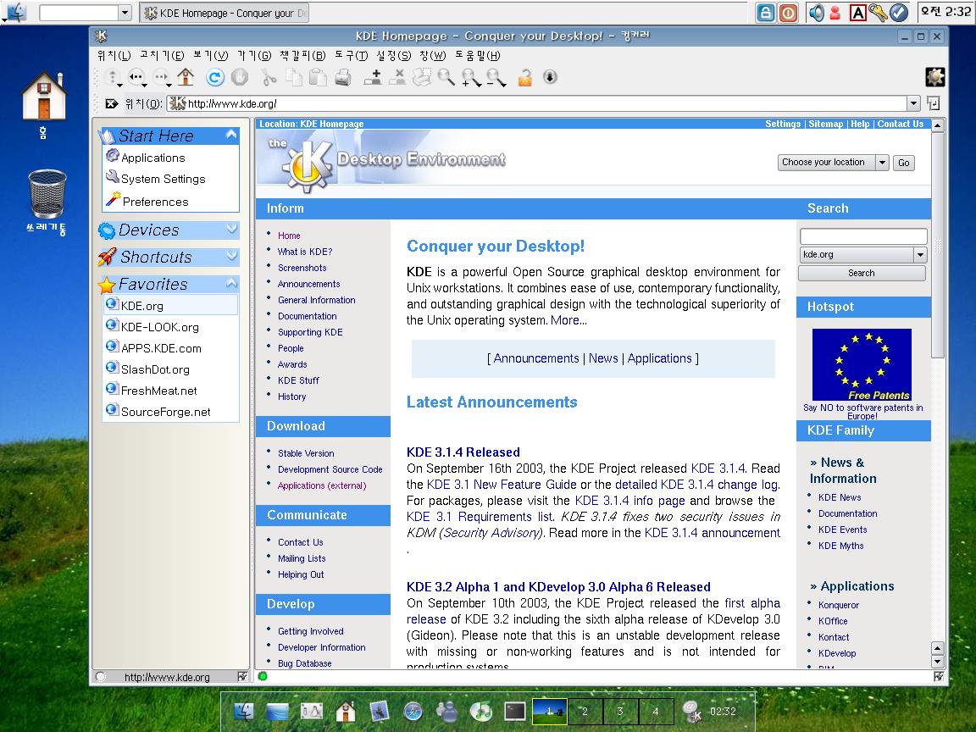
Task: Click the Up navigation arrow icon
Action: tap(112, 77)
